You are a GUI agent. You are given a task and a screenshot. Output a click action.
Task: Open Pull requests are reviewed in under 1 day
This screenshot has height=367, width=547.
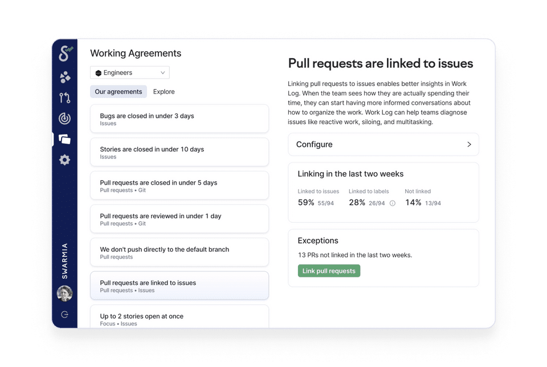pyautogui.click(x=179, y=219)
